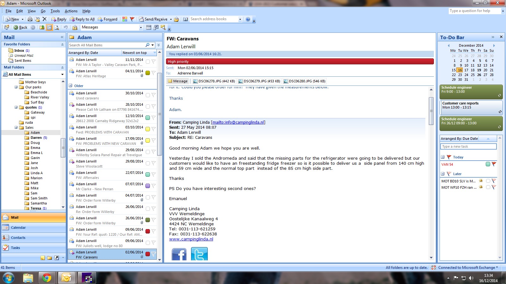This screenshot has height=284, width=506.
Task: Click next month arrow in calendar
Action: [494, 45]
